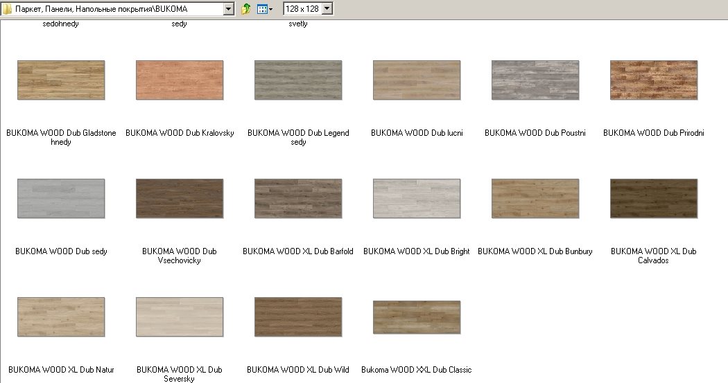The image size is (728, 383).
Task: Select Dub Prirodni texture thumbnail
Action: tap(654, 80)
